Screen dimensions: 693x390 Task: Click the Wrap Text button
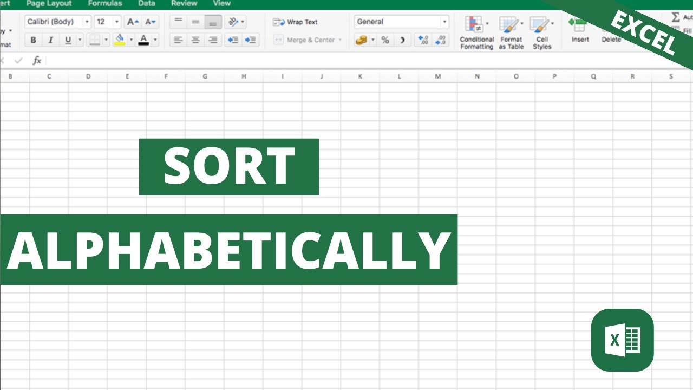(296, 22)
